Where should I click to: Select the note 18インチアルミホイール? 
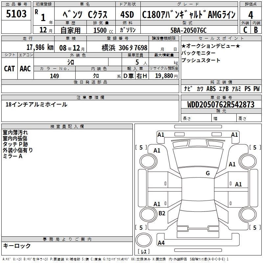(x=36, y=105)
